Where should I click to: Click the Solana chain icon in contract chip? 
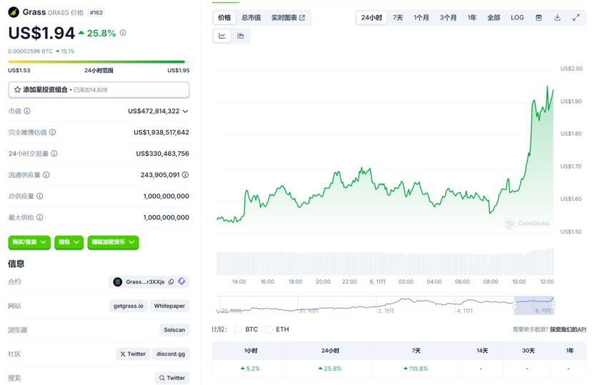pyautogui.click(x=118, y=281)
